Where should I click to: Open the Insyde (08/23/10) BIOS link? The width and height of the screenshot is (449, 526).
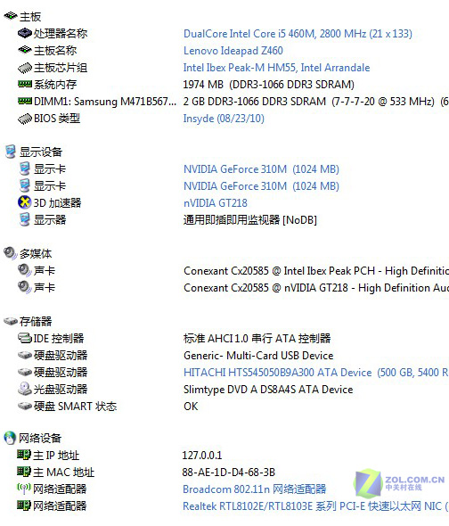[224, 119]
